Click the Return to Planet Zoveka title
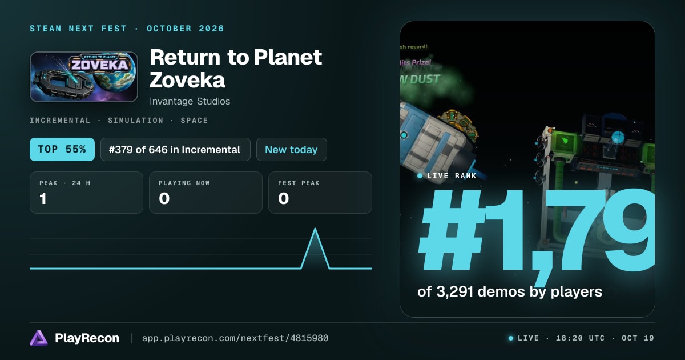 click(x=236, y=69)
